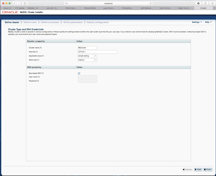The image size is (216, 176).
Task: Open the amd zen tab
Action: click(52, 8)
